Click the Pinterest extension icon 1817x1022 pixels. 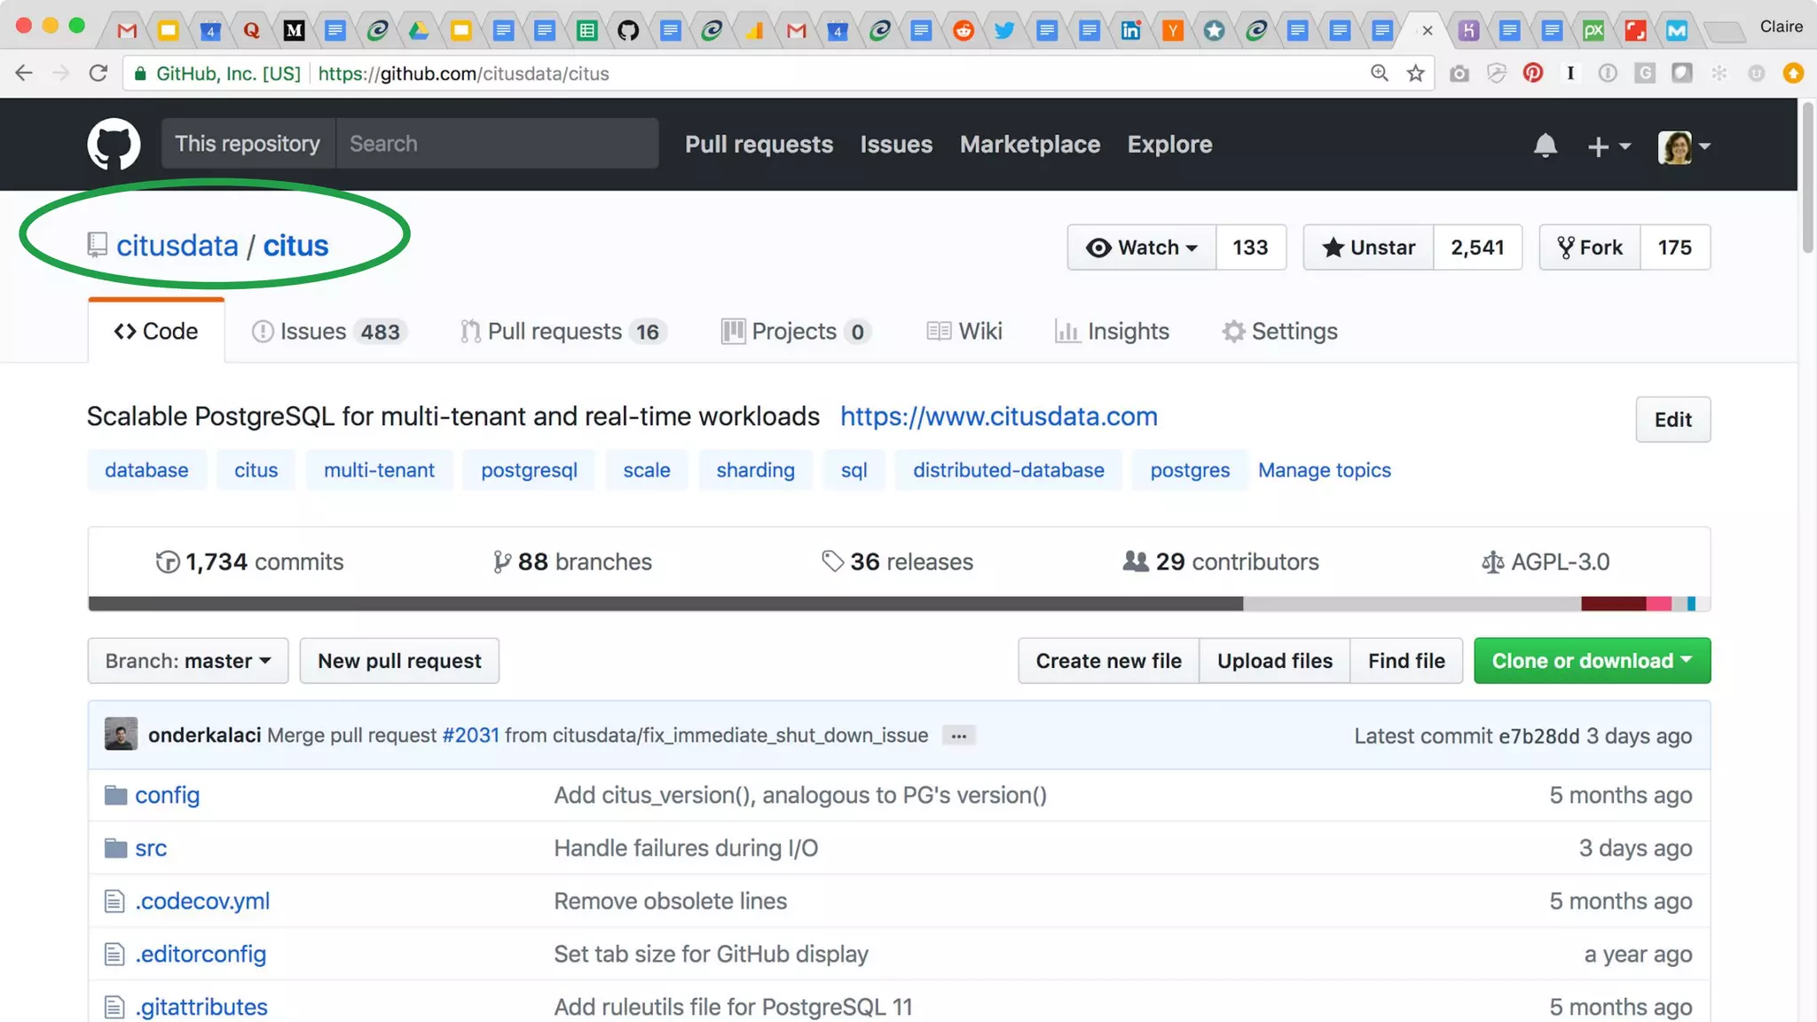click(x=1532, y=74)
